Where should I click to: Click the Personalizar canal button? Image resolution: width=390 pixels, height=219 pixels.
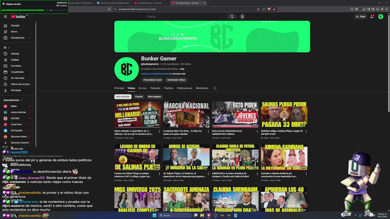tap(152, 80)
